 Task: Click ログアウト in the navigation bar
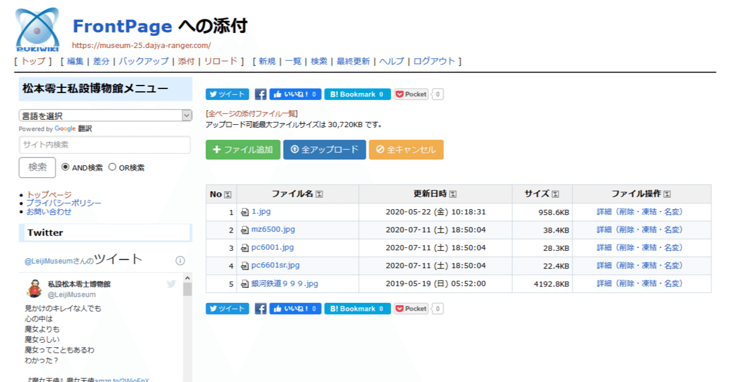(x=435, y=61)
